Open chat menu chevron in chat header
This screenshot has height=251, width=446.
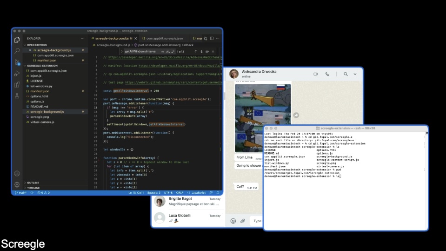(x=355, y=74)
